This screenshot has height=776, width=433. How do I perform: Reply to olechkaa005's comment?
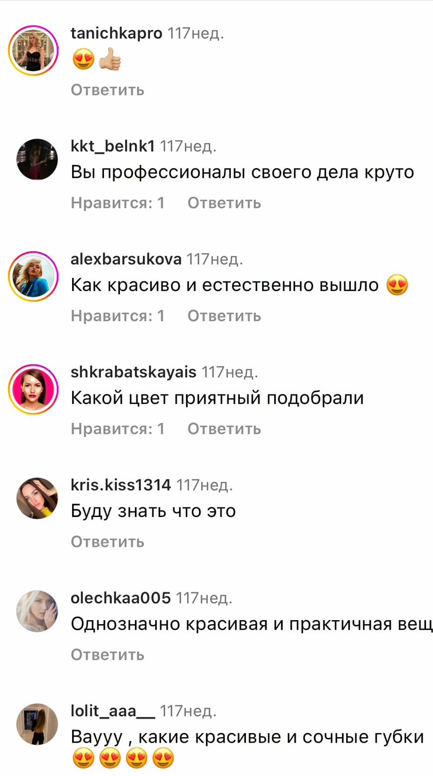(x=108, y=654)
